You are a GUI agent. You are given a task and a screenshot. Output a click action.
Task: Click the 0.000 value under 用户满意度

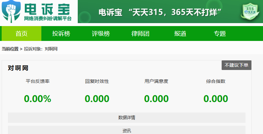pyautogui.click(x=156, y=99)
